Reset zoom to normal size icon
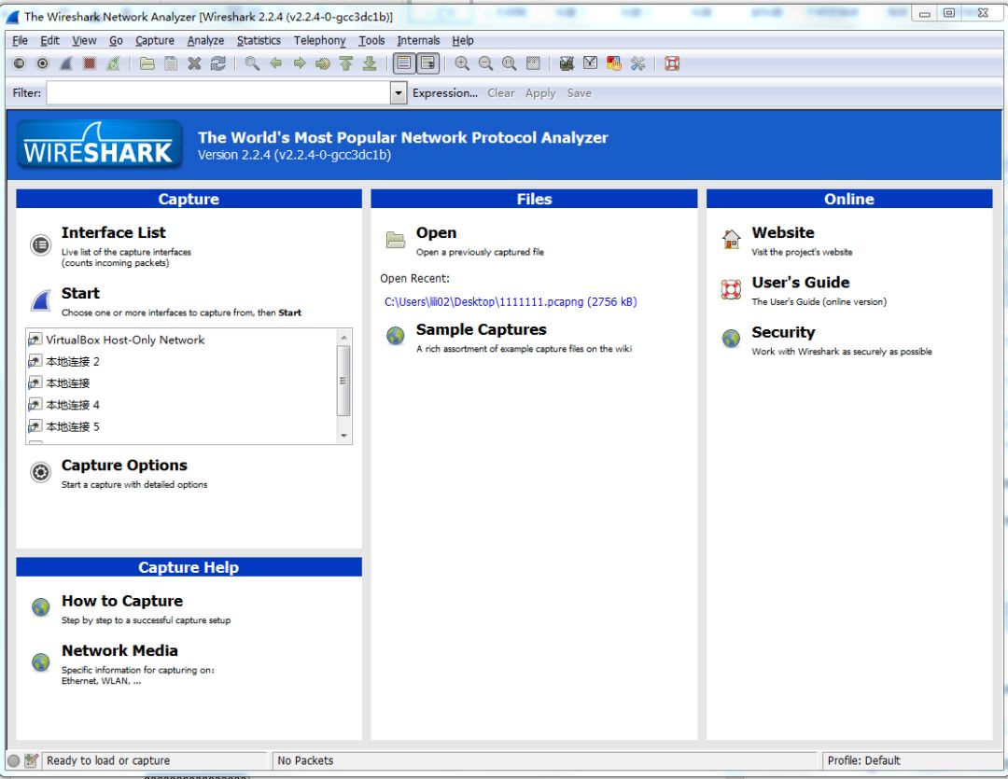The image size is (1008, 779). [510, 63]
